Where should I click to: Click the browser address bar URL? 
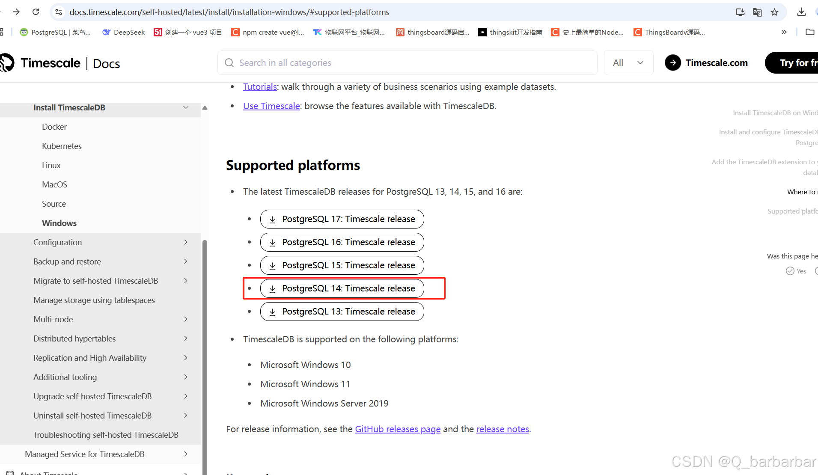229,12
